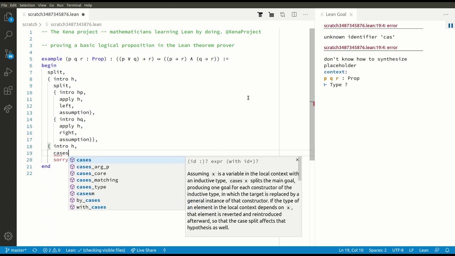Screen dimensions: 455x256
Task: Open the Terminal menu
Action: [x=74, y=5]
